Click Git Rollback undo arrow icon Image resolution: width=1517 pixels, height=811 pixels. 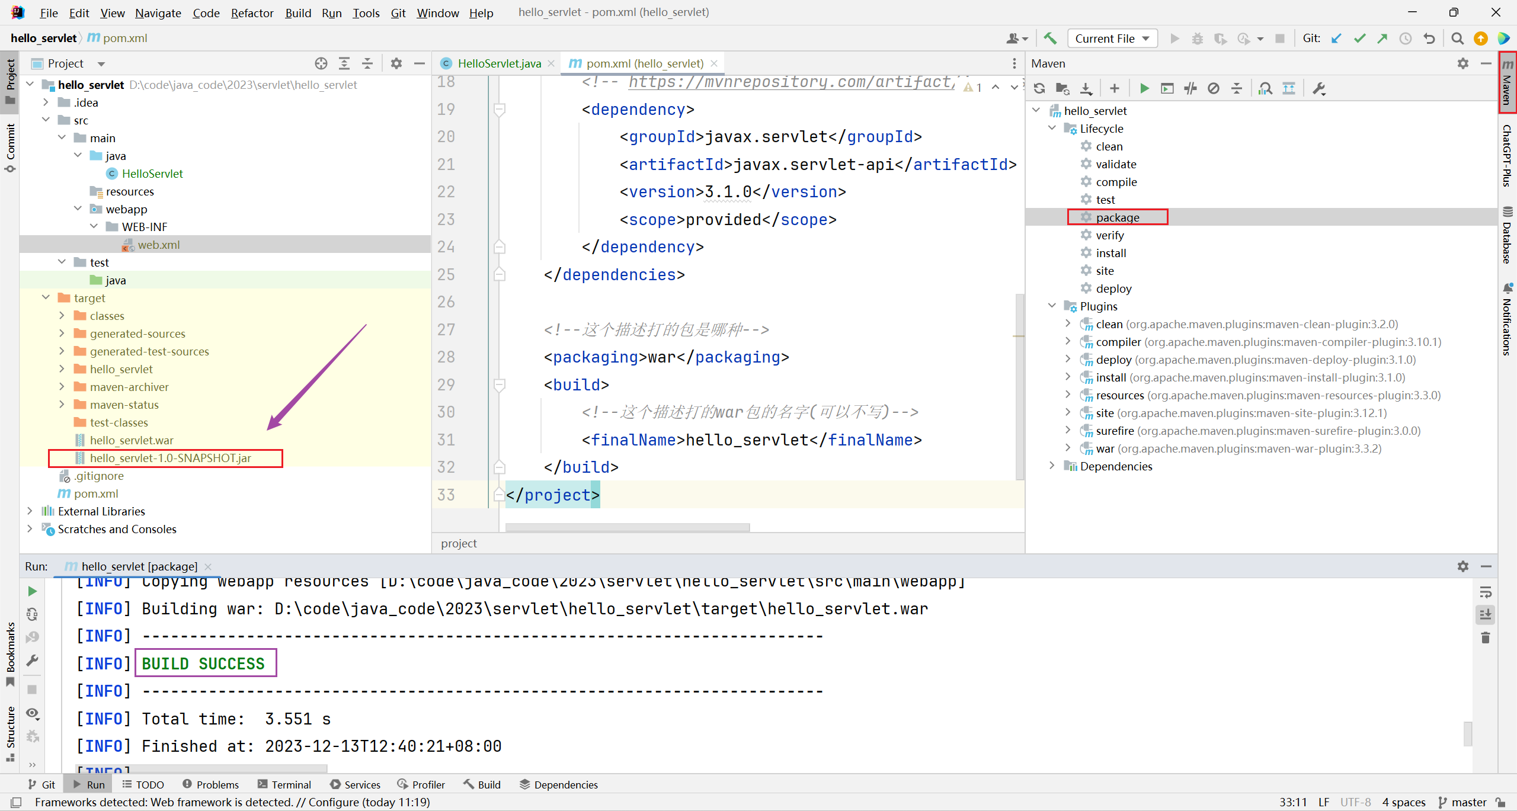1429,39
